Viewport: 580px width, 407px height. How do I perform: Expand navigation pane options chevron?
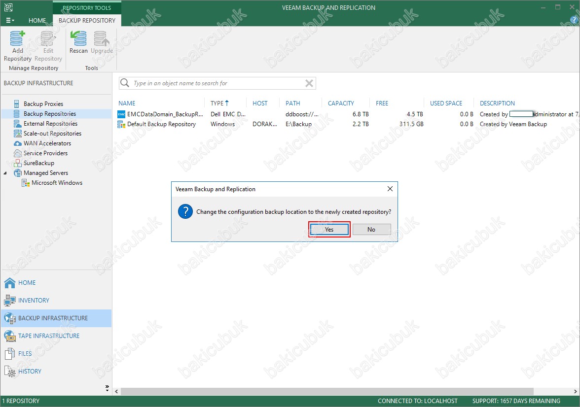[107, 387]
